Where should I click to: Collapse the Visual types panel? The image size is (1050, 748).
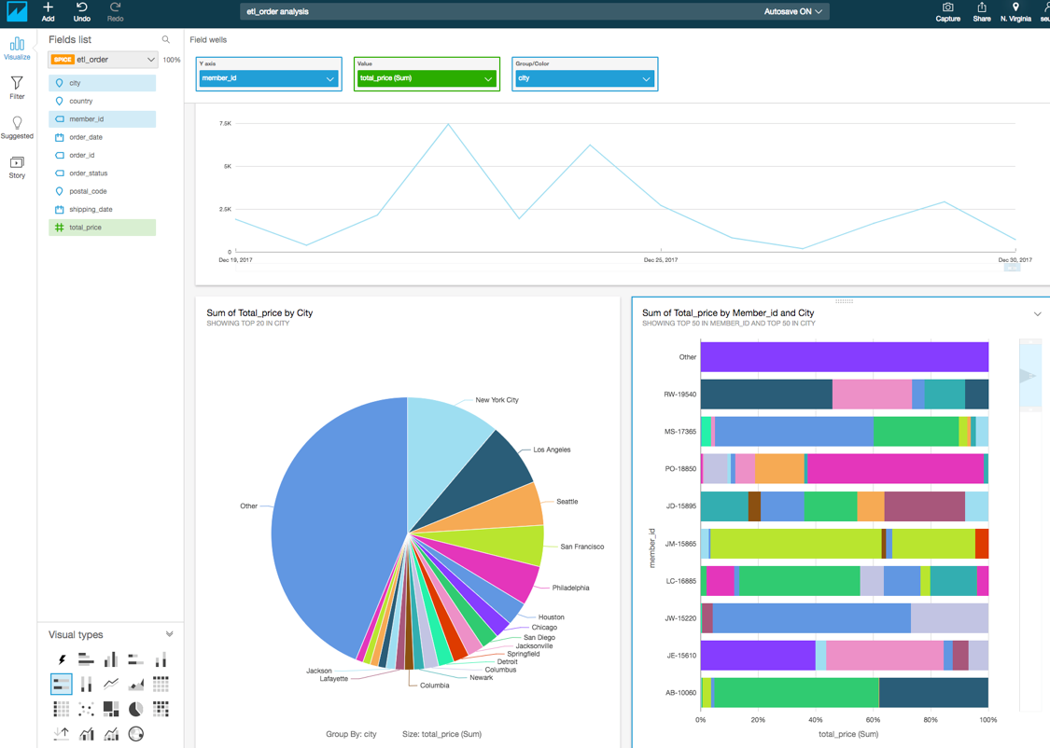point(170,633)
